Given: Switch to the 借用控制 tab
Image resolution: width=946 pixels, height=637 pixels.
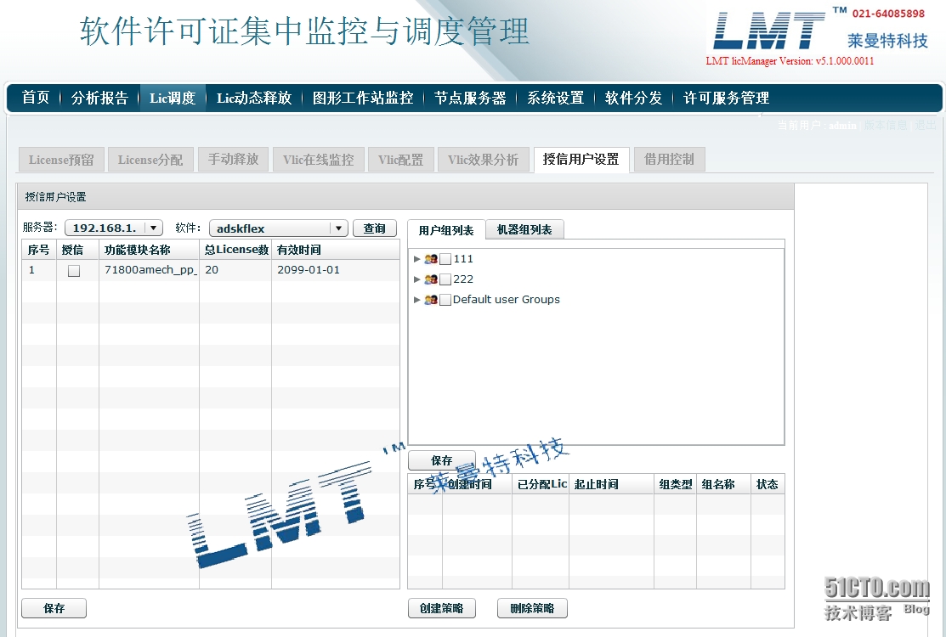Looking at the screenshot, I should (669, 160).
